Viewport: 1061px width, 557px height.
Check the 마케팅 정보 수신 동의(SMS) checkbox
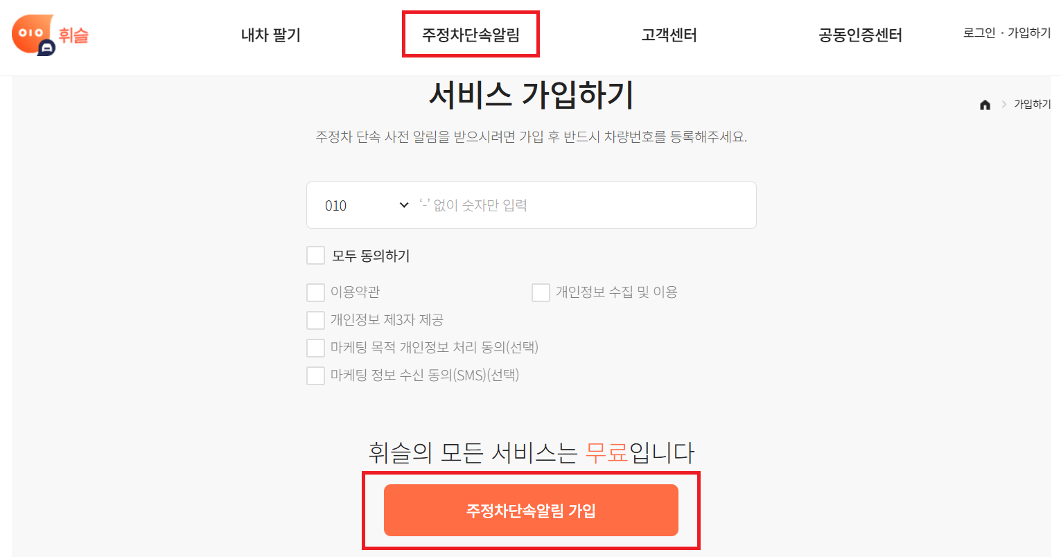316,375
